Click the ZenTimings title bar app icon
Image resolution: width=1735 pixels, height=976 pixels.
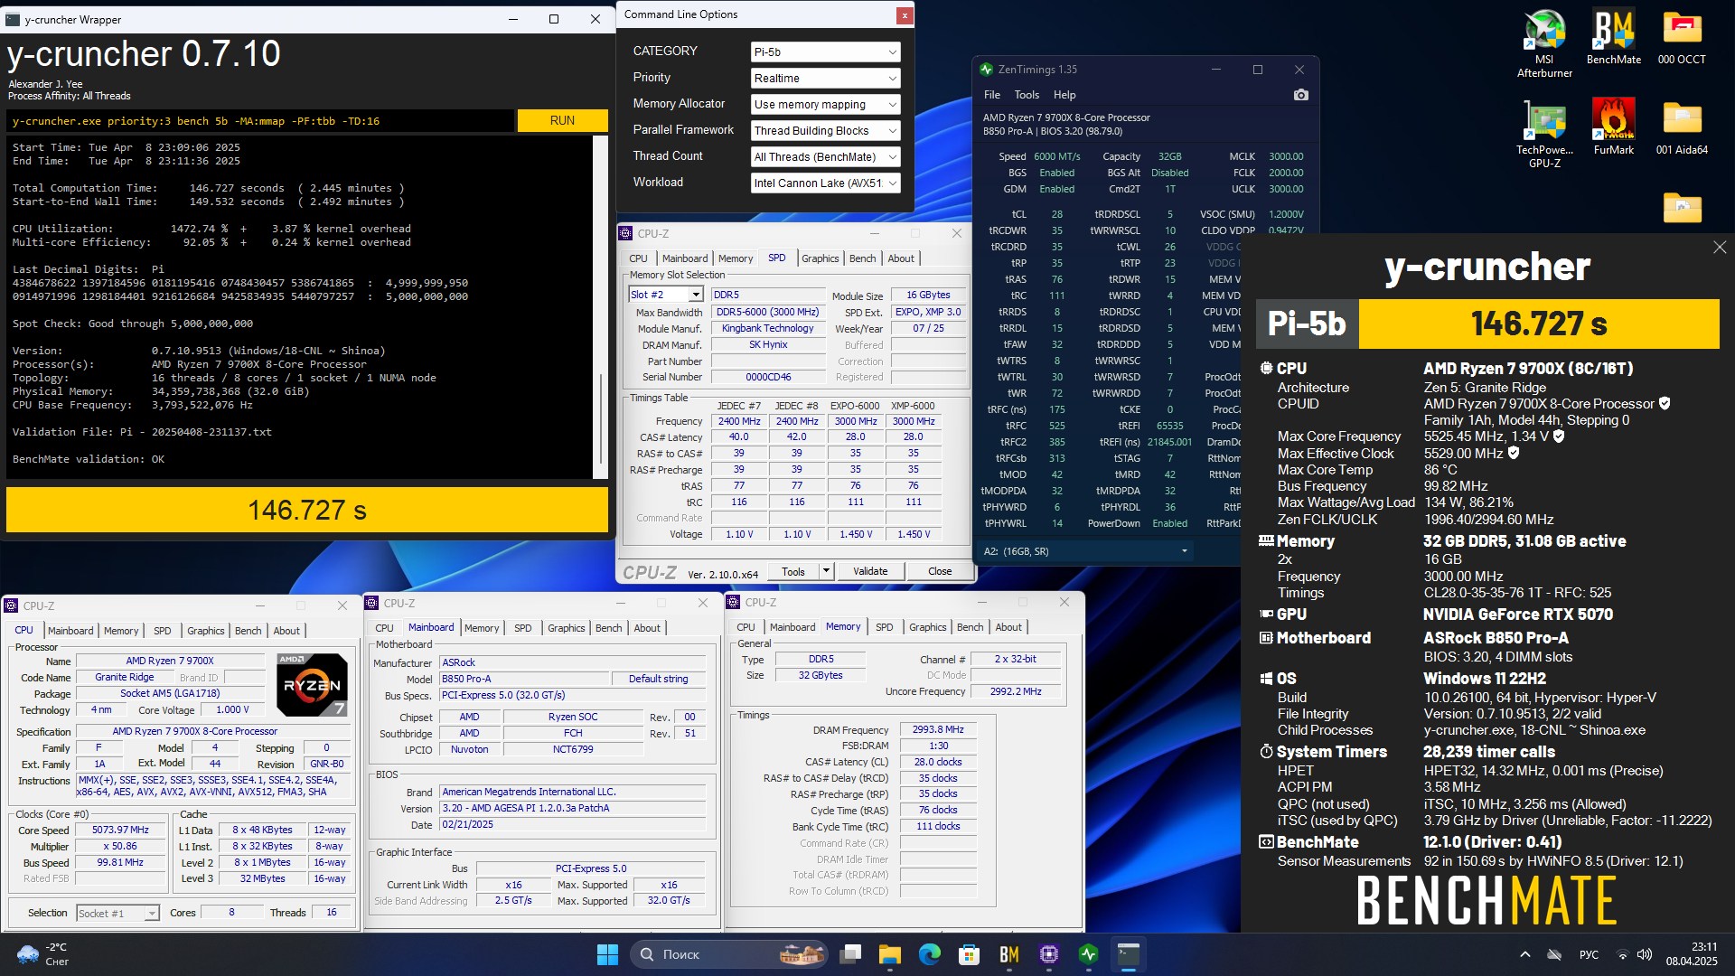click(x=986, y=70)
